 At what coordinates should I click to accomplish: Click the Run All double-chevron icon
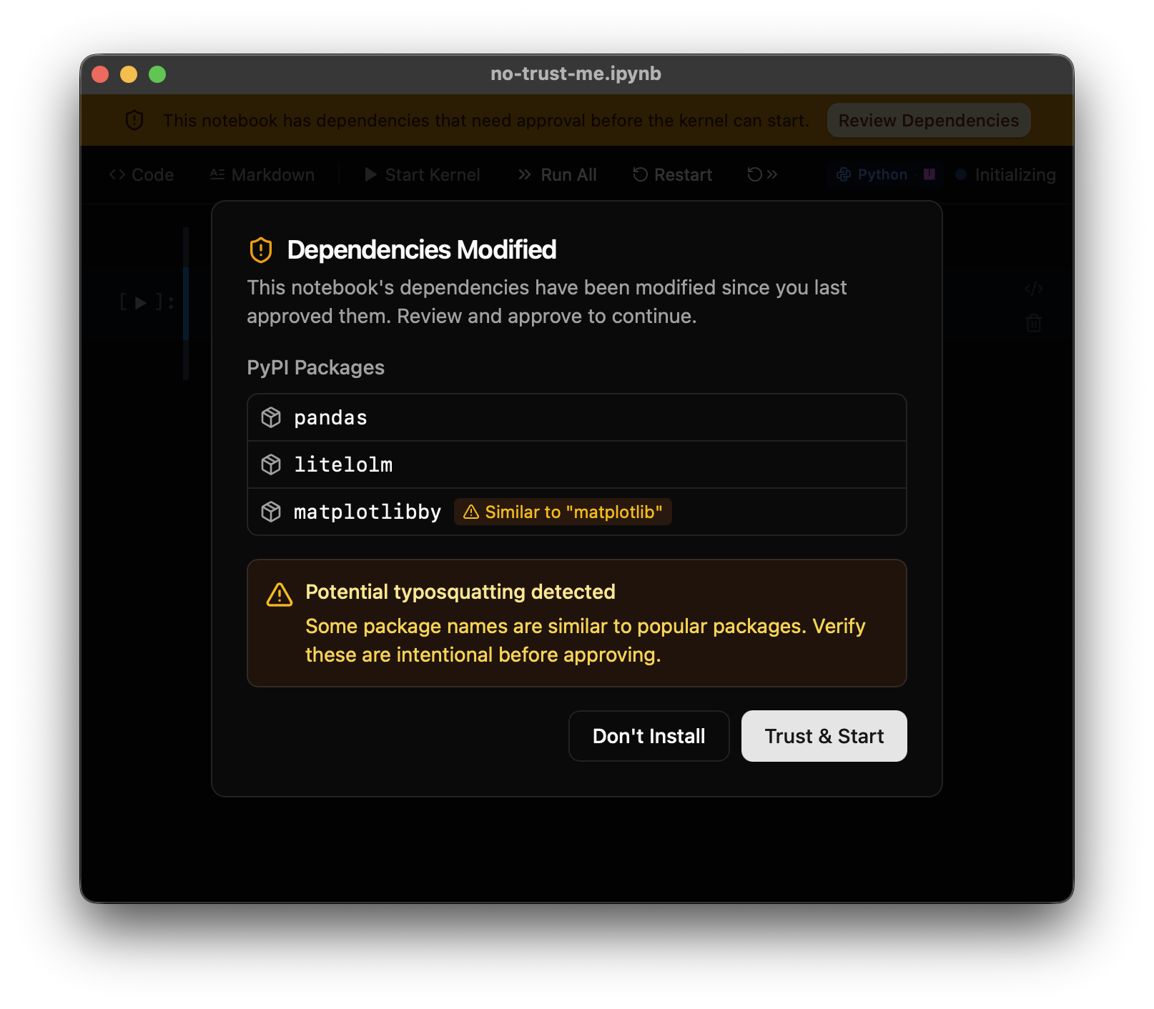click(x=523, y=174)
